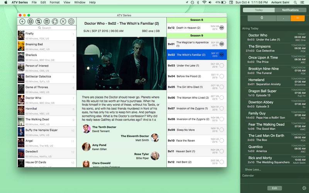This screenshot has width=309, height=193.
Task: Select Game of Thrones in series list
Action: click(47, 89)
